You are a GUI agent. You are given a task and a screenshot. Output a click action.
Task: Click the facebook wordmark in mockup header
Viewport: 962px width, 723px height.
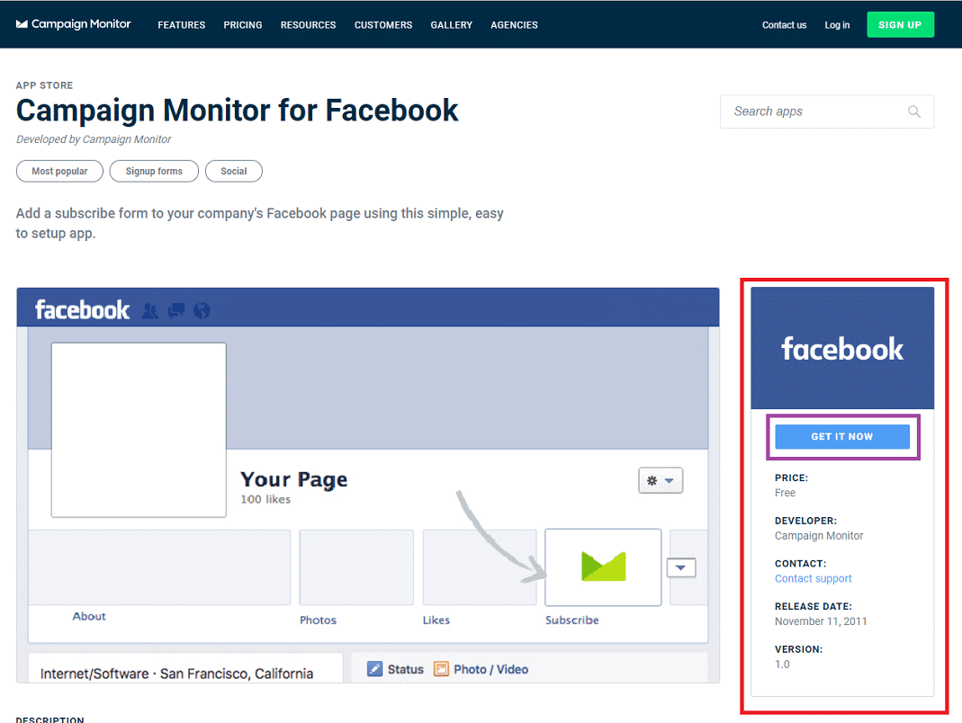tap(82, 309)
